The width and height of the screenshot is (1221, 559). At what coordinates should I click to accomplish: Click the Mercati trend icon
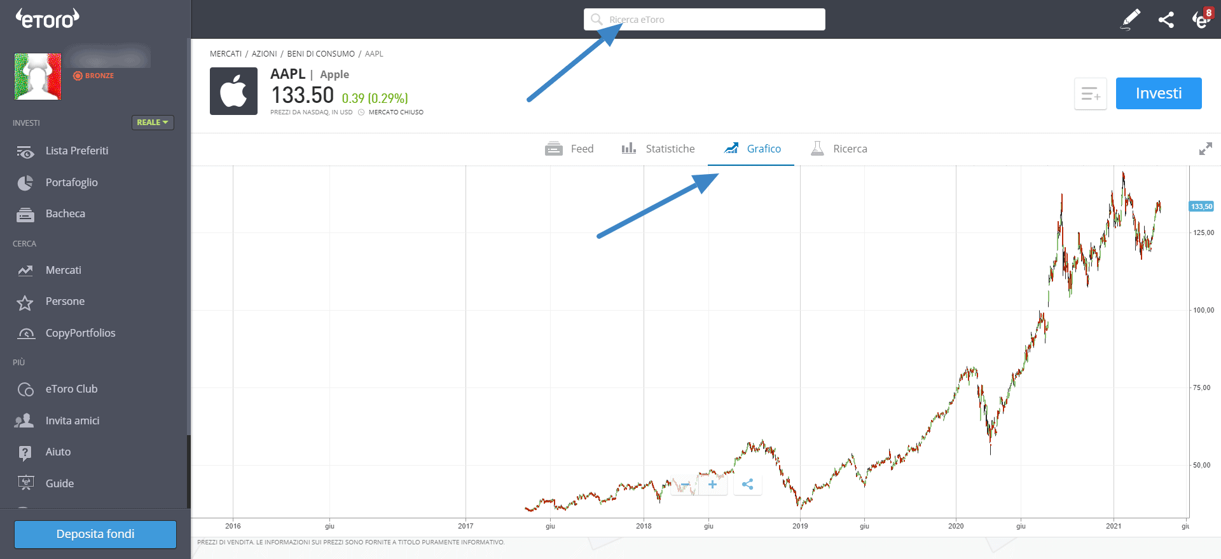coord(25,271)
